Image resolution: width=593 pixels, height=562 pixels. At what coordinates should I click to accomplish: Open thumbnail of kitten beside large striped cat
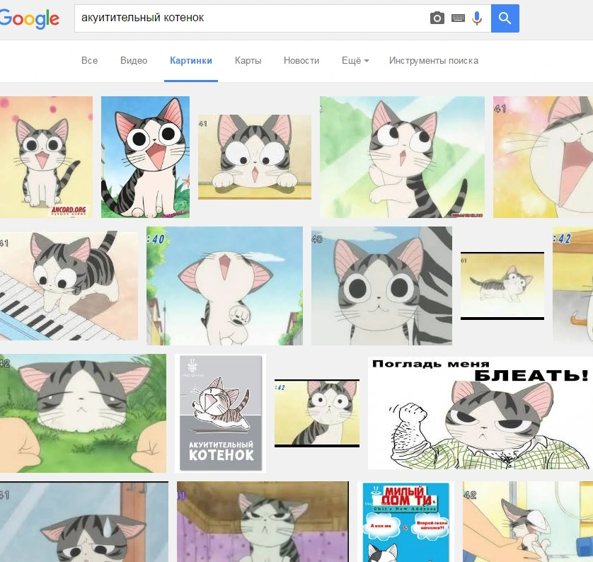click(x=381, y=285)
